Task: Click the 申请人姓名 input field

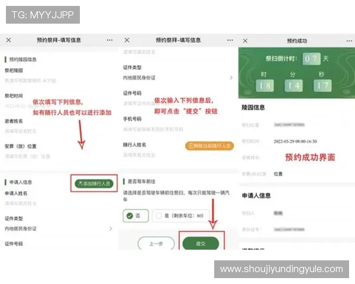Action: (21, 204)
